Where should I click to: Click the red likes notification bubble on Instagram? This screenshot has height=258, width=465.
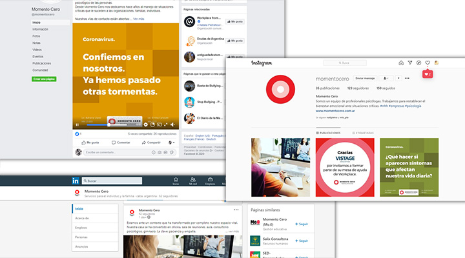click(x=428, y=74)
